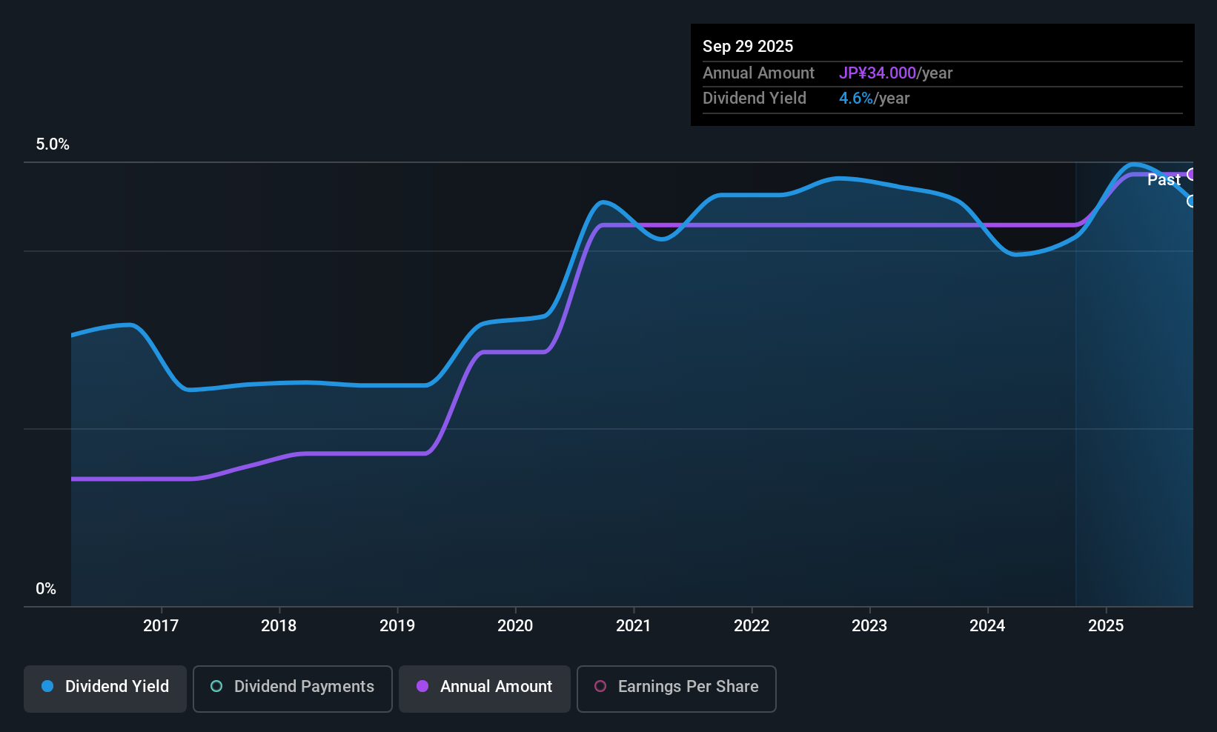Click the 2025 year label
This screenshot has height=732, width=1217.
pyautogui.click(x=1106, y=626)
